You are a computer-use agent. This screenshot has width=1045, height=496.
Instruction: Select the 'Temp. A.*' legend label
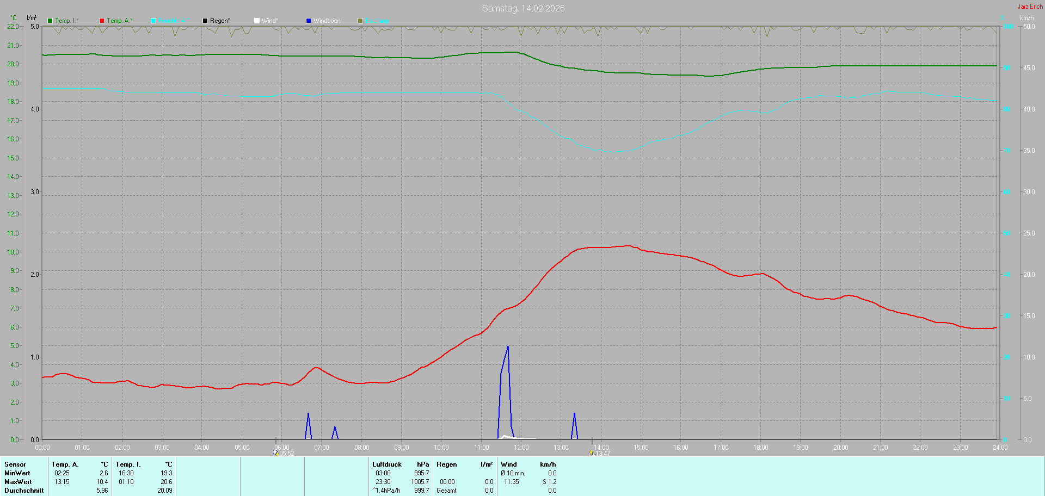[120, 21]
